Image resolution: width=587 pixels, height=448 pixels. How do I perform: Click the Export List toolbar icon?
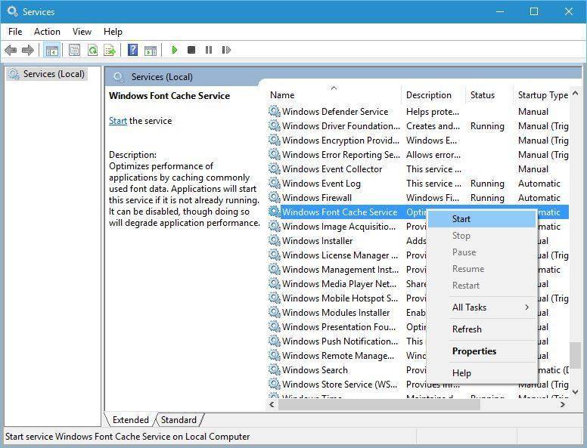(x=110, y=50)
